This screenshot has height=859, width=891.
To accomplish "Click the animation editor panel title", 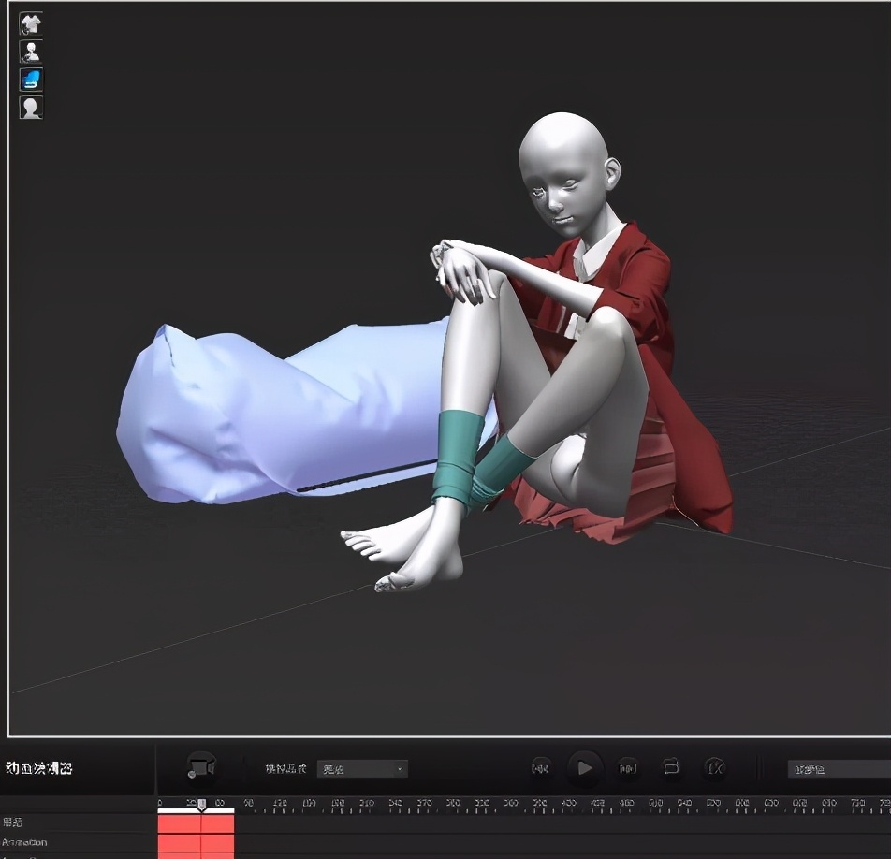I will 38,768.
